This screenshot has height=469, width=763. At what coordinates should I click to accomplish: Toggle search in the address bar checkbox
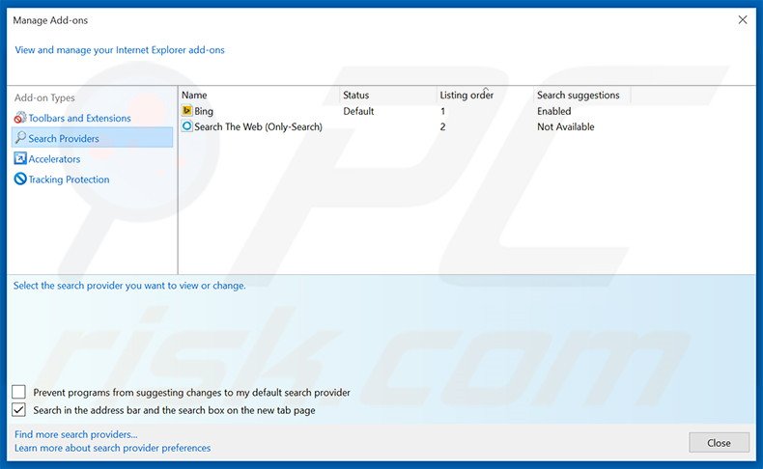coord(19,410)
